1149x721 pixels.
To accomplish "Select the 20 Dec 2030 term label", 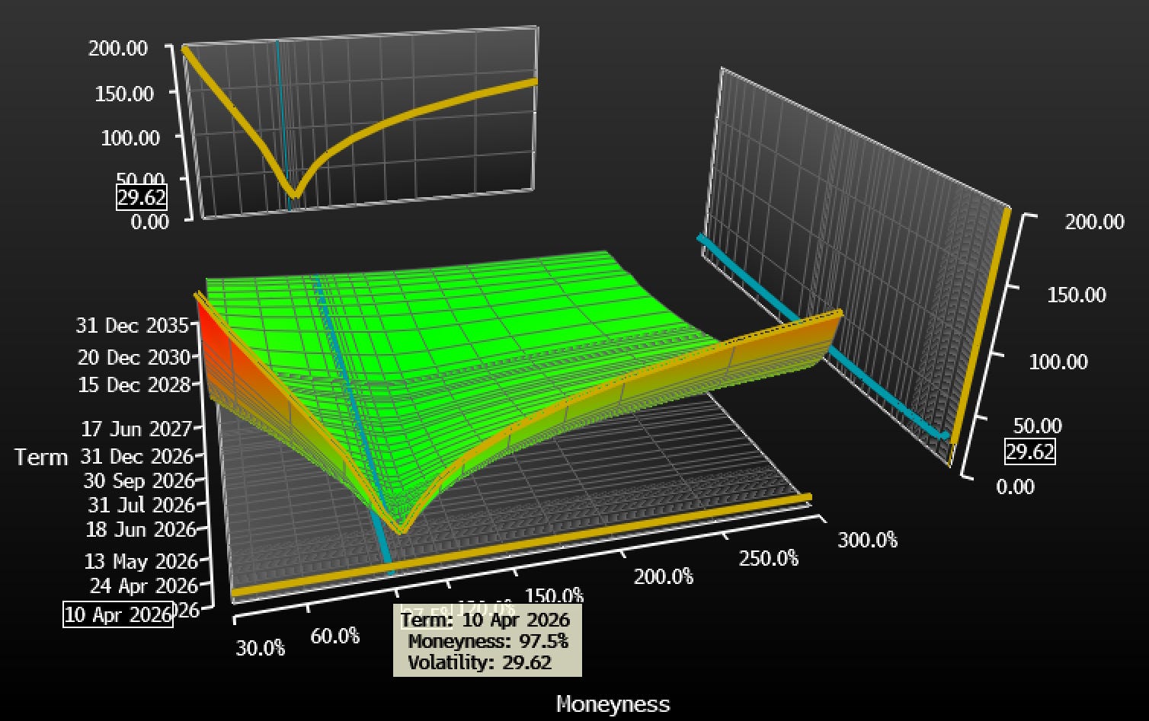I will [133, 357].
